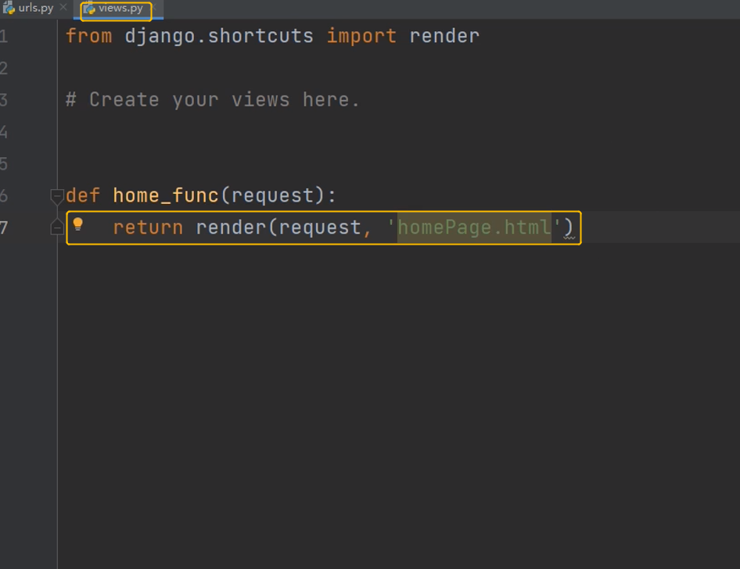The width and height of the screenshot is (740, 569).
Task: Click the lightbulb quick-fix icon
Action: tap(78, 225)
